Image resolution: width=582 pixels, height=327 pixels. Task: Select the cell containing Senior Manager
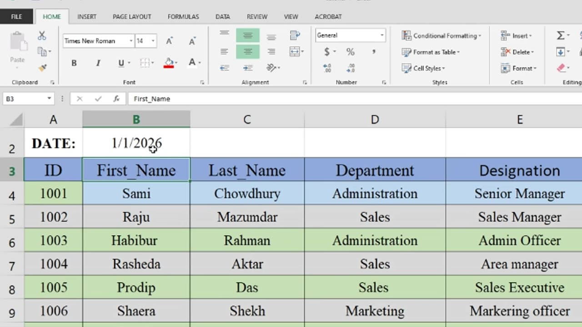(x=519, y=194)
